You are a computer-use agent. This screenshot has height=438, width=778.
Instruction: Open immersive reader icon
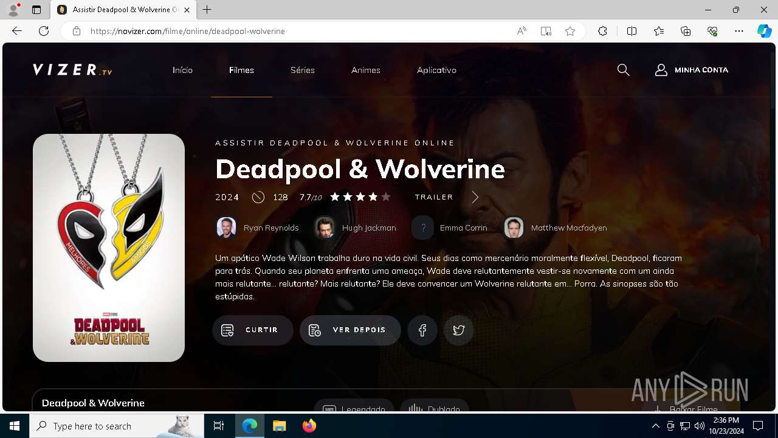coord(546,31)
